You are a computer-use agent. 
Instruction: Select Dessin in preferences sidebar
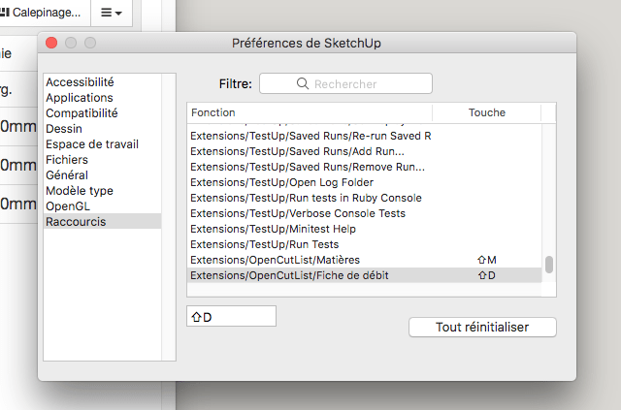point(102,129)
